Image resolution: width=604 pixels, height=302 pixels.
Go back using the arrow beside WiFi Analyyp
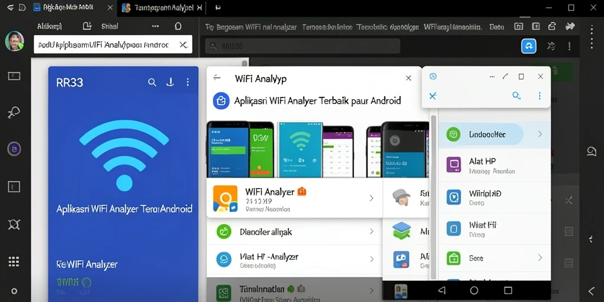217,77
